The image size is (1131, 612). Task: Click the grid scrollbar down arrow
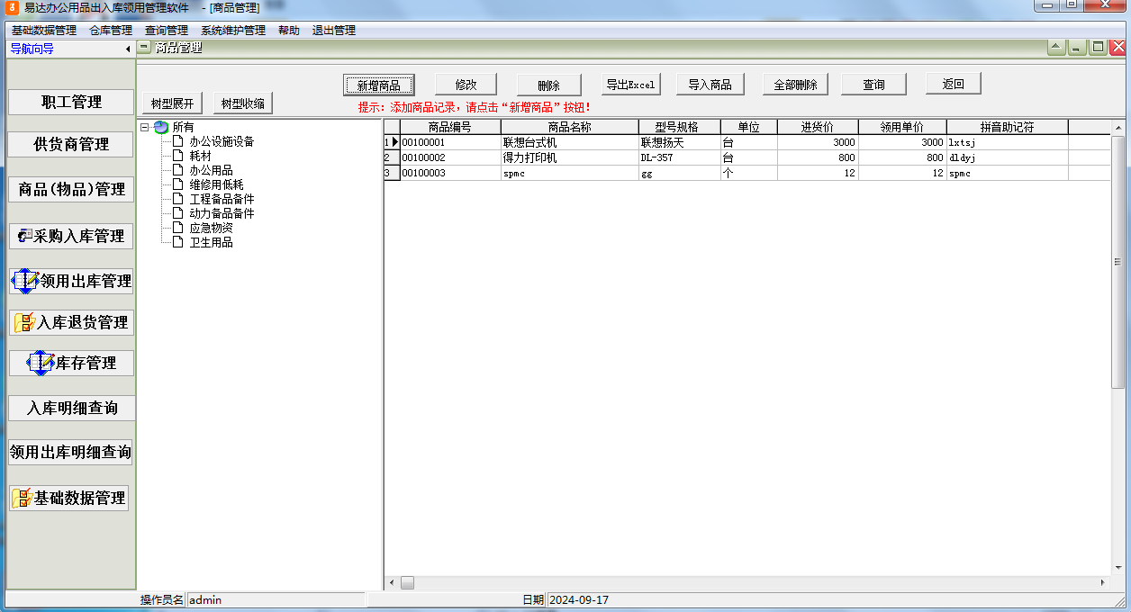tap(1117, 569)
